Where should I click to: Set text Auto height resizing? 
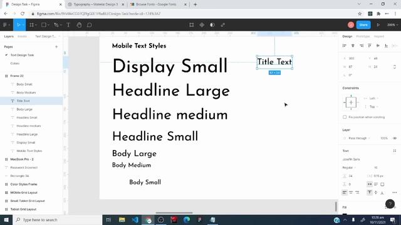376,184
